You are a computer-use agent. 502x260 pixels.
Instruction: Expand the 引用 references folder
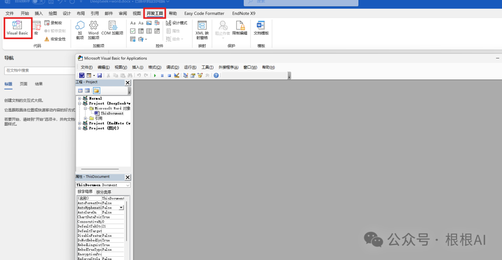point(86,118)
